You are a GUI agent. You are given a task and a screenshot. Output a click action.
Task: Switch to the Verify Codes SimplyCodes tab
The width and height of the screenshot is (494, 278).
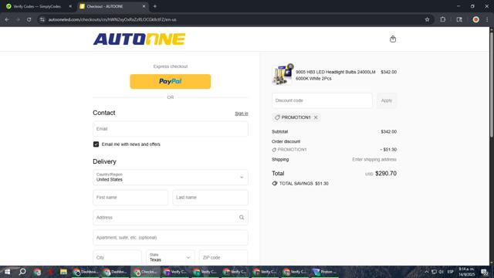pyautogui.click(x=37, y=6)
